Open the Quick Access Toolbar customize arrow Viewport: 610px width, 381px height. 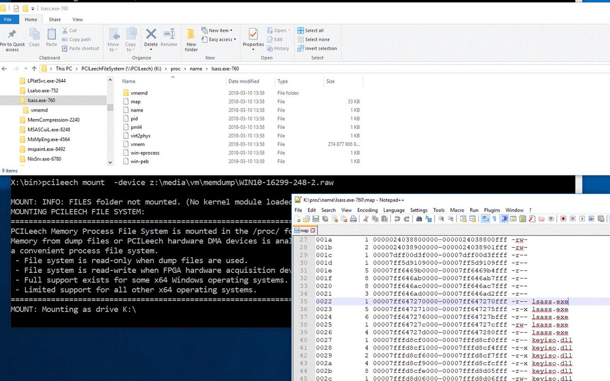(x=33, y=9)
